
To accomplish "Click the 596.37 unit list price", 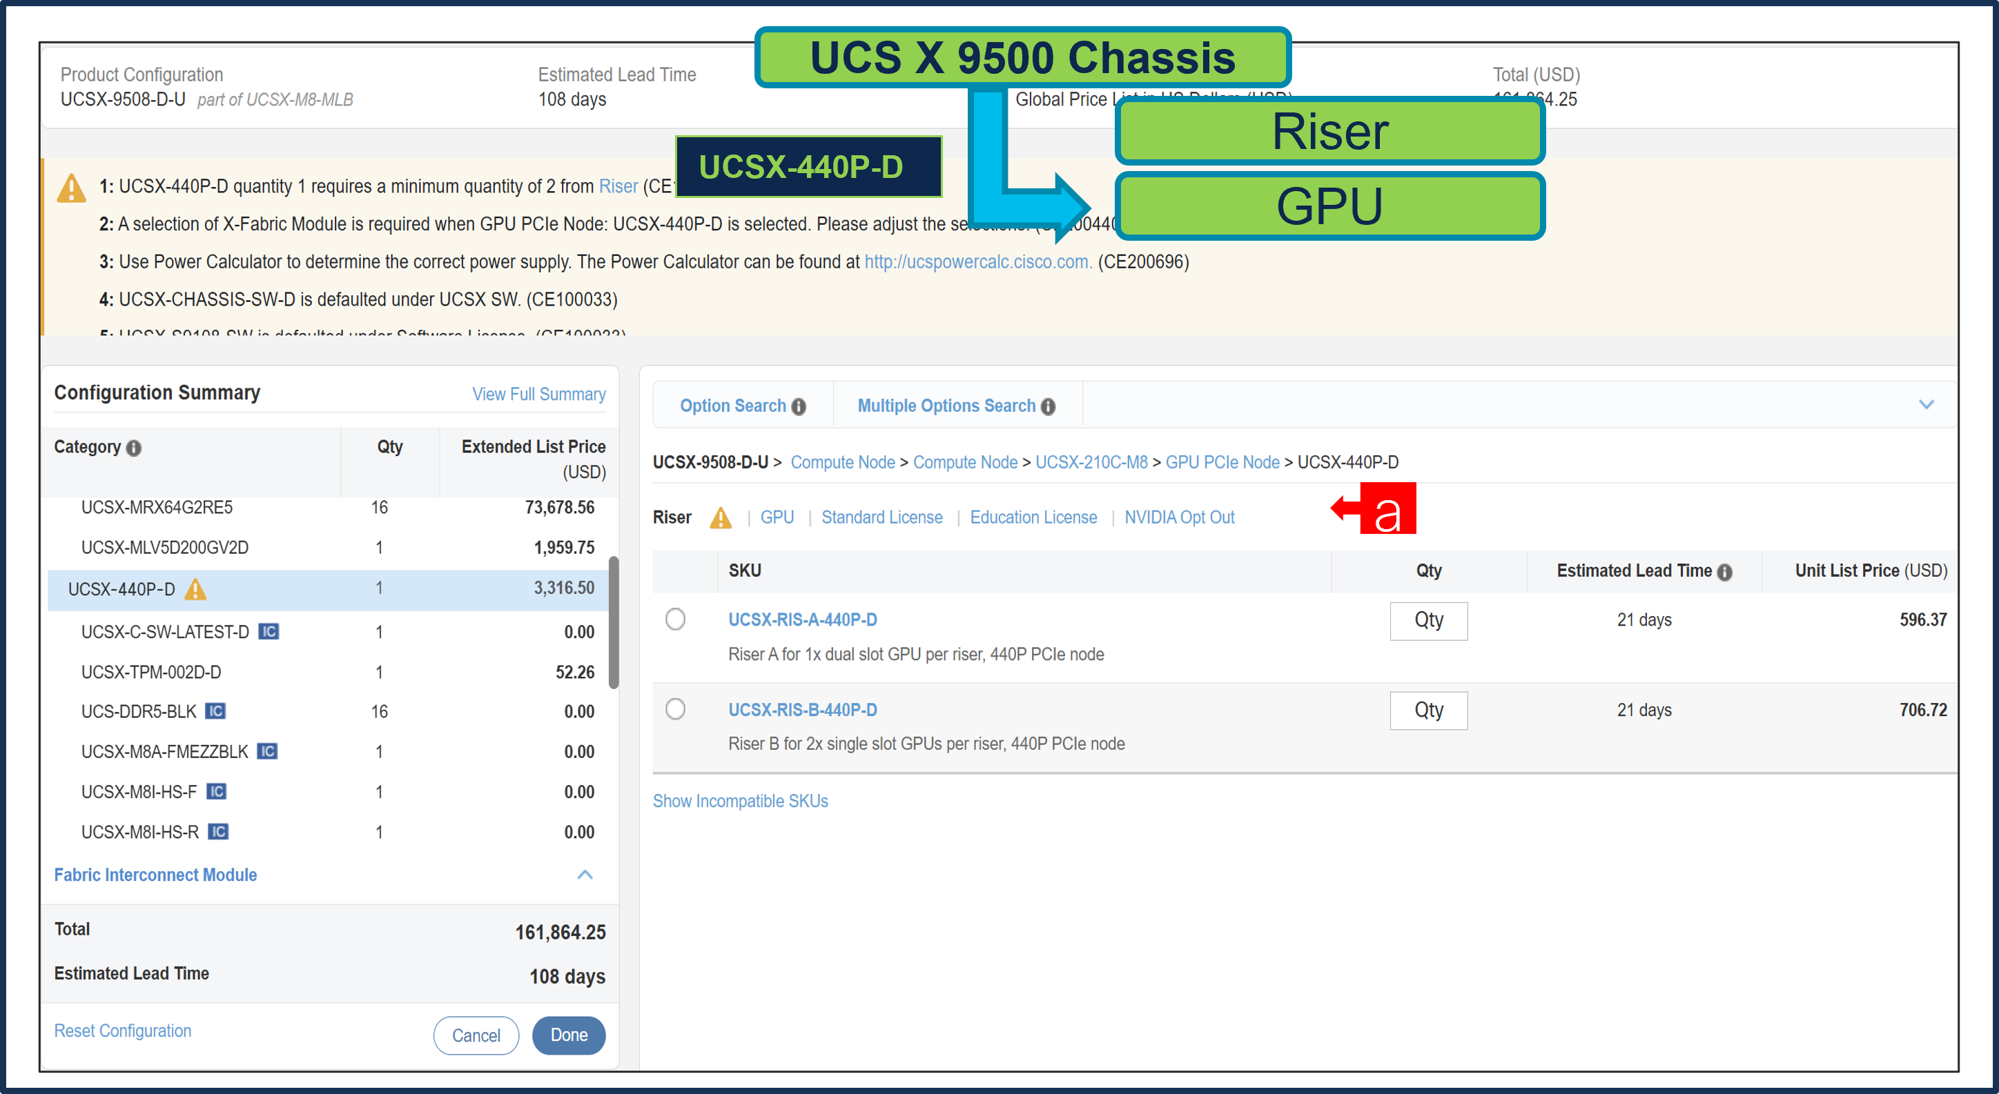I will tap(1922, 619).
